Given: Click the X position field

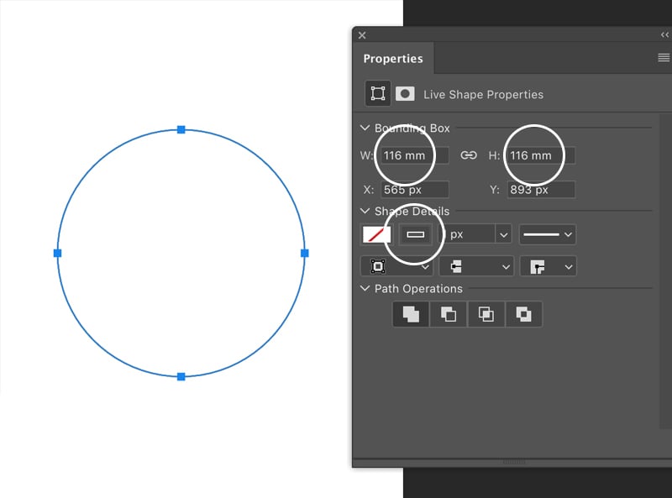Looking at the screenshot, I should (x=414, y=190).
